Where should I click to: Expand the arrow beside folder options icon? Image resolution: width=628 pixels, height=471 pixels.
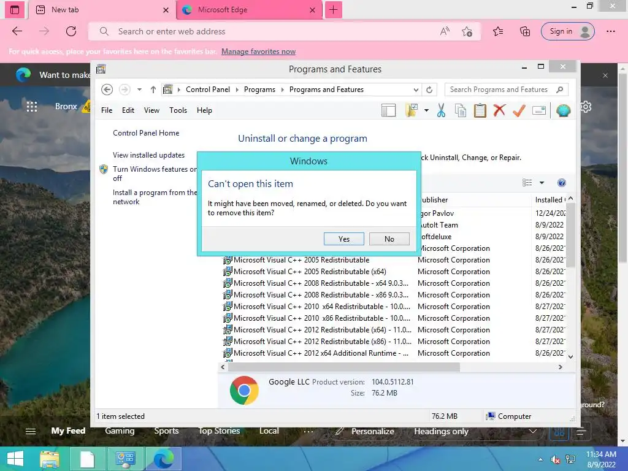coord(427,110)
